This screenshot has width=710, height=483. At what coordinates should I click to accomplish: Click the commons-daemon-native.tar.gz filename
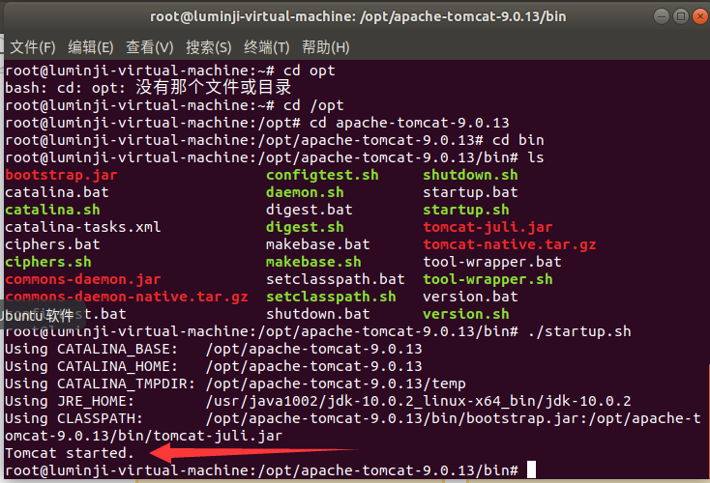pos(127,297)
